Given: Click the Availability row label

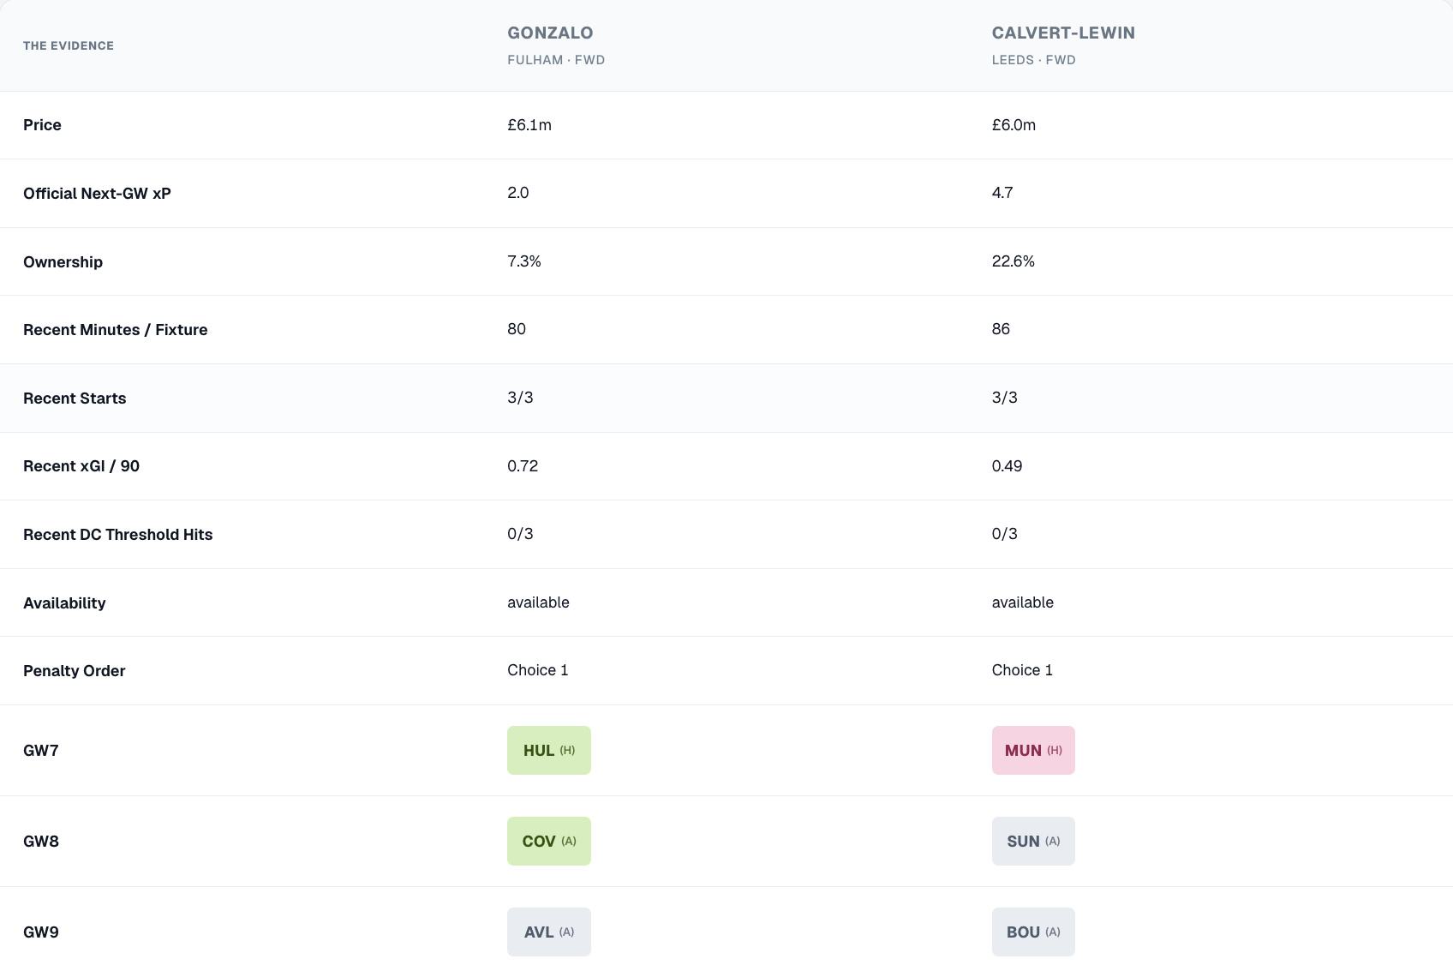Looking at the screenshot, I should (x=64, y=603).
